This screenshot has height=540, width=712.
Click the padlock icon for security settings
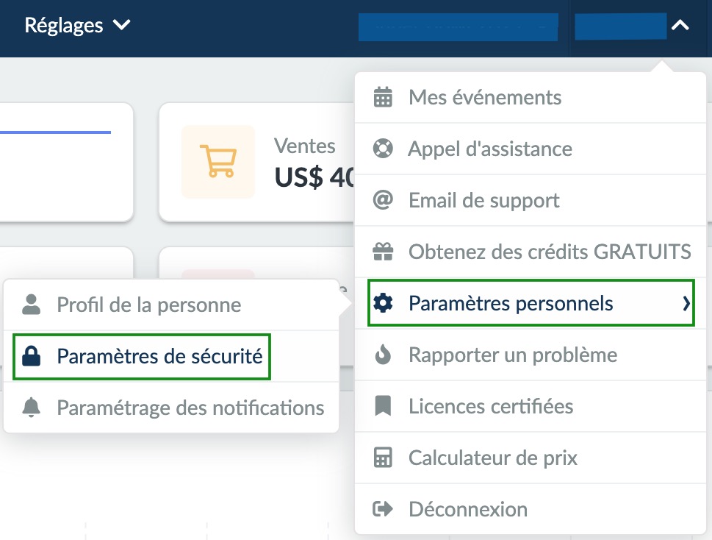(32, 356)
